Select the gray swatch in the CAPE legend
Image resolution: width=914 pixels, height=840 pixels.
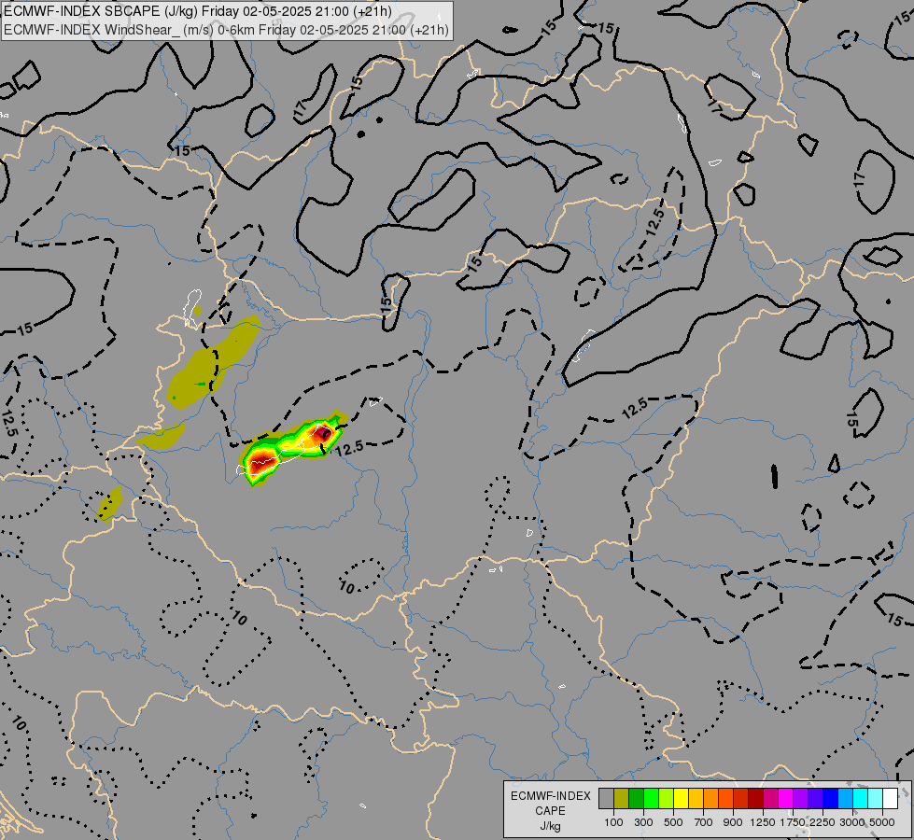point(606,798)
